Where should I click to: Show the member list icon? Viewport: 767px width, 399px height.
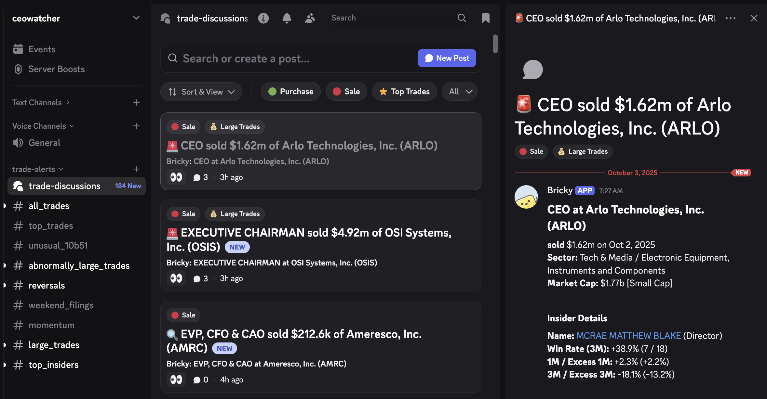tap(310, 18)
